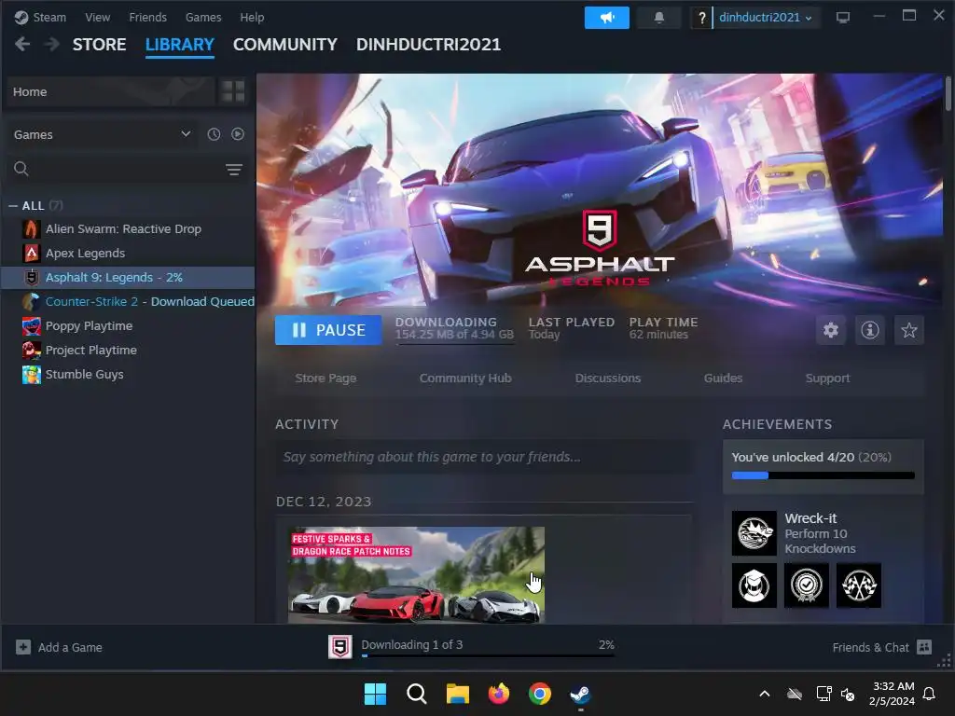This screenshot has height=716, width=955.
Task: Open the DINHDUCTRI2021 profile tab
Action: 428,45
